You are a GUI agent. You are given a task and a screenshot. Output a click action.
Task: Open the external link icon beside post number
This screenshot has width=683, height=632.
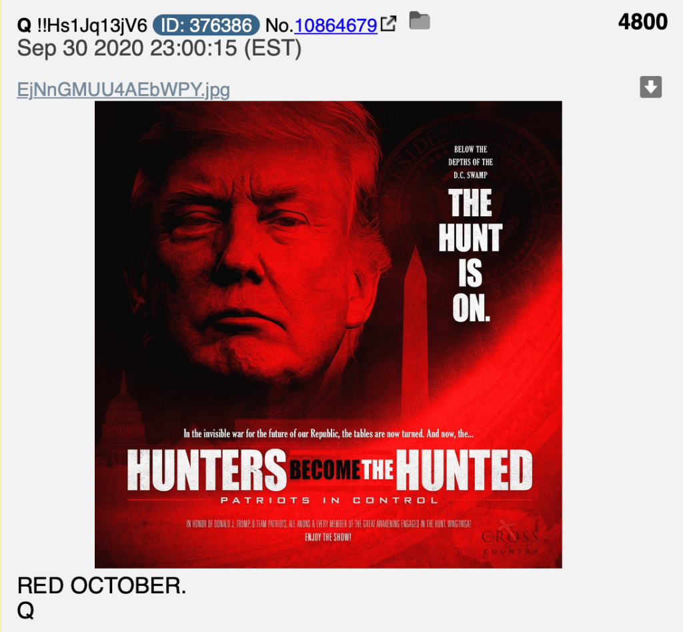pos(389,23)
